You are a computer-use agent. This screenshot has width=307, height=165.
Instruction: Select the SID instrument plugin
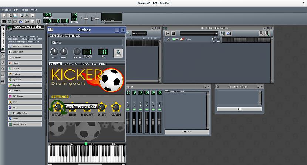click(x=25, y=107)
